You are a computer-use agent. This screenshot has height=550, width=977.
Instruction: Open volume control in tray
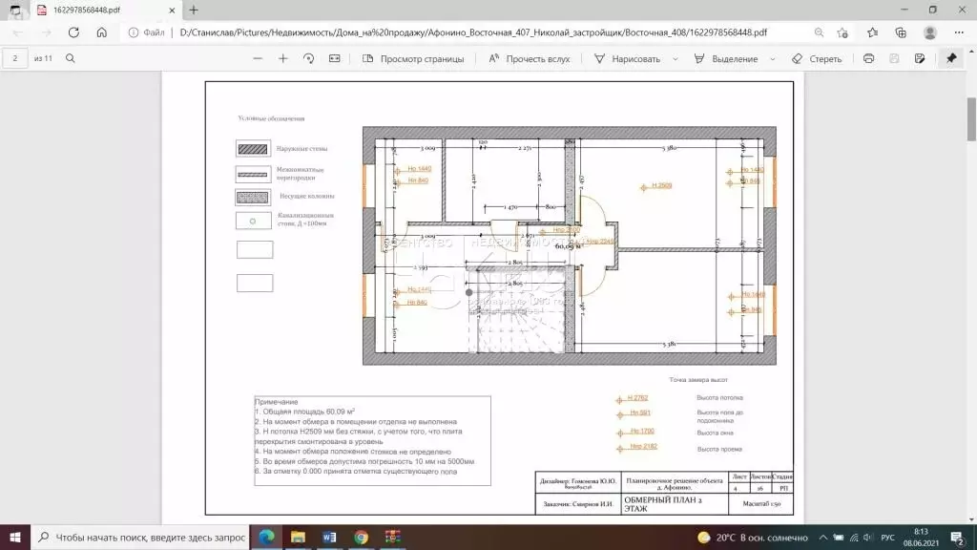coord(868,537)
